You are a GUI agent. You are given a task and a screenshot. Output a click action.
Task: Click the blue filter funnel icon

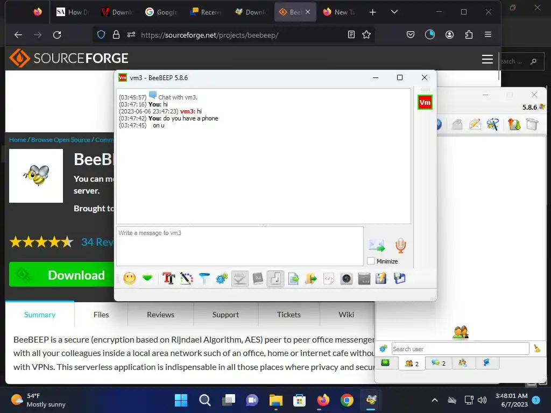(x=204, y=279)
